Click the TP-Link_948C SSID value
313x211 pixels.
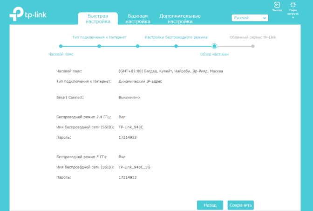pos(131,127)
